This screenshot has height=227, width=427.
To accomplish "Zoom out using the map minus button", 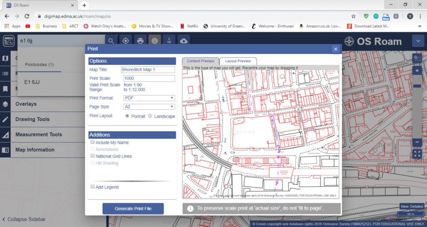I will click(x=417, y=142).
